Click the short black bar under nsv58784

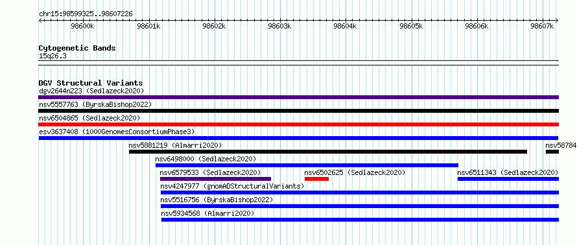[x=552, y=152]
